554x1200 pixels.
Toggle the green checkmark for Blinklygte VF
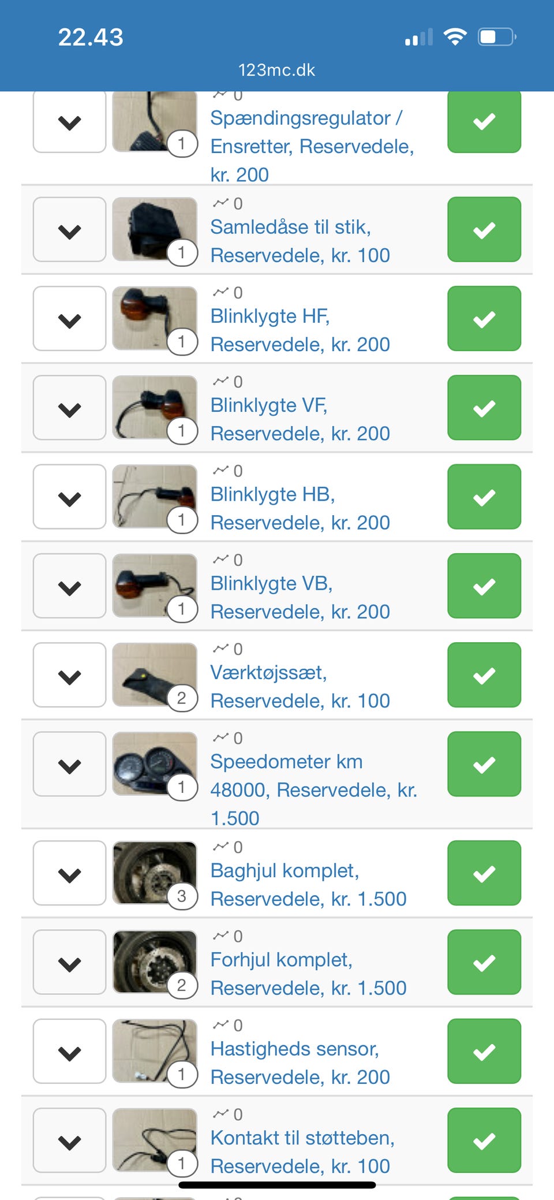484,408
